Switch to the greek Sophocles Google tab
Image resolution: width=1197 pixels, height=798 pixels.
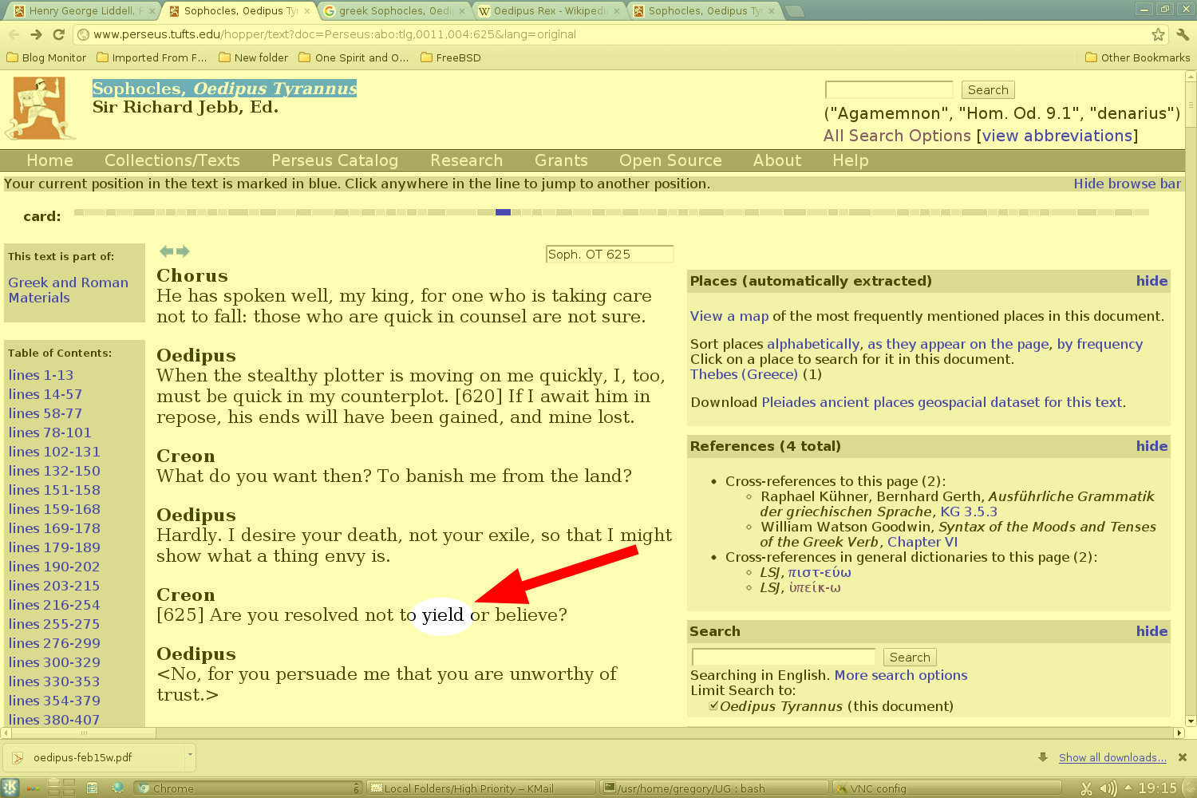(x=393, y=11)
